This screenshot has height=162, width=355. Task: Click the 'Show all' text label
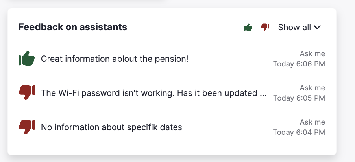click(x=294, y=28)
